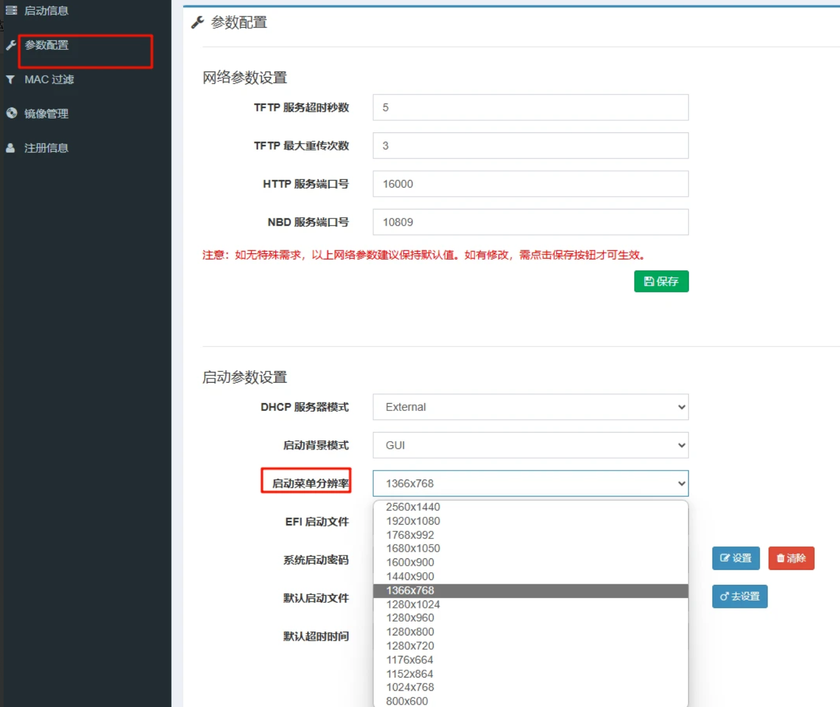Click the 系统启动密码 label

[x=316, y=560]
